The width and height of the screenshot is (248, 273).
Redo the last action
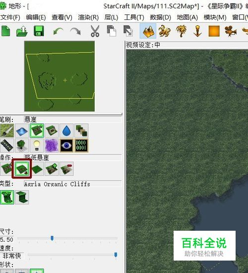(x=75, y=31)
